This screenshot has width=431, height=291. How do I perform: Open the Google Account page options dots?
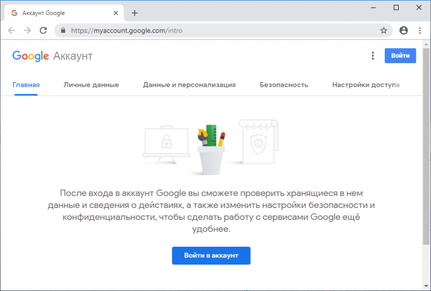pyautogui.click(x=373, y=56)
